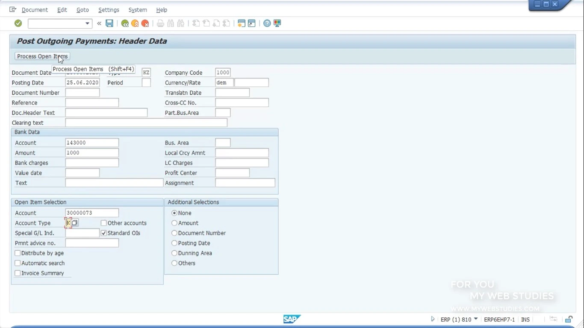The height and width of the screenshot is (328, 584).
Task: Select the Amount radio button
Action: 174,223
